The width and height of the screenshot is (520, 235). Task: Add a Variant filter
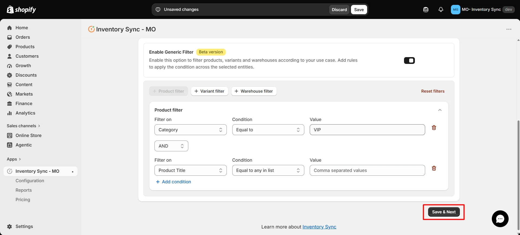pyautogui.click(x=209, y=91)
